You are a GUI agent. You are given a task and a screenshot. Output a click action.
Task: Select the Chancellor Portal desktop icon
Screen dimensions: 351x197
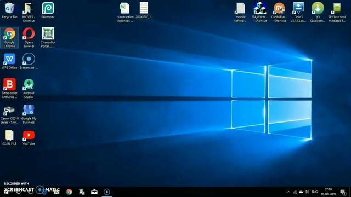click(48, 38)
